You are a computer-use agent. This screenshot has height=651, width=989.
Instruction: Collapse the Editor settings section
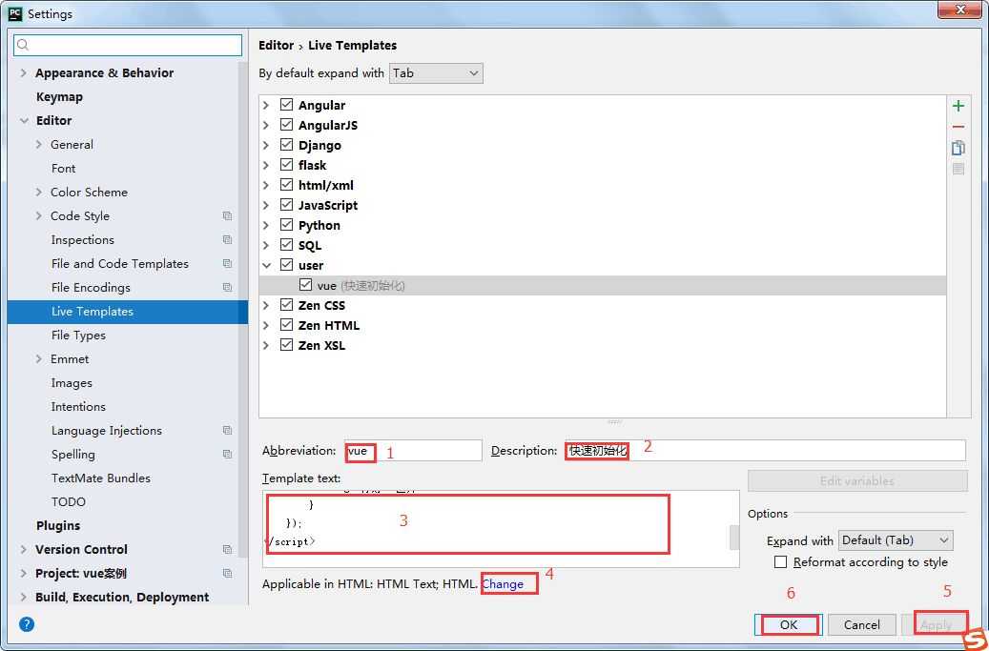24,120
